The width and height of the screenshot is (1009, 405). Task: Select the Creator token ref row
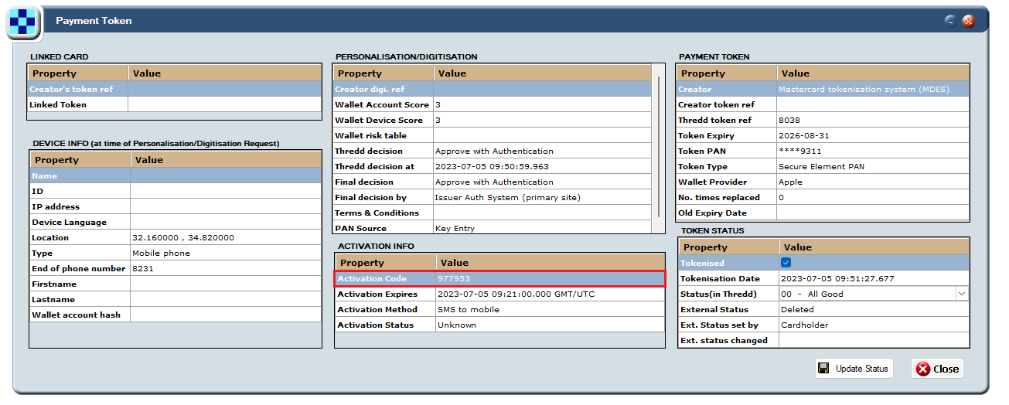click(x=823, y=104)
